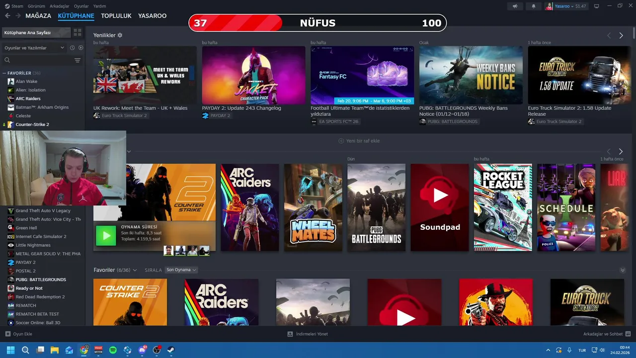Click the İndirmeleri Yönet label

click(312, 334)
